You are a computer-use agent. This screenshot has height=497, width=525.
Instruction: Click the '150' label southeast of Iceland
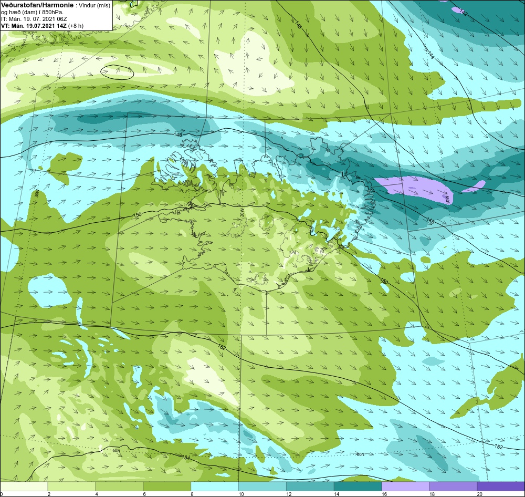[384, 280]
